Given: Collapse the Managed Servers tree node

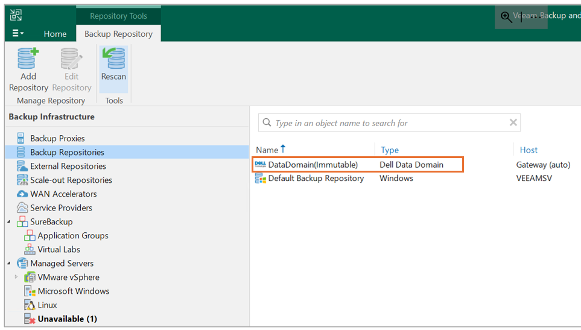Looking at the screenshot, I should (9, 263).
